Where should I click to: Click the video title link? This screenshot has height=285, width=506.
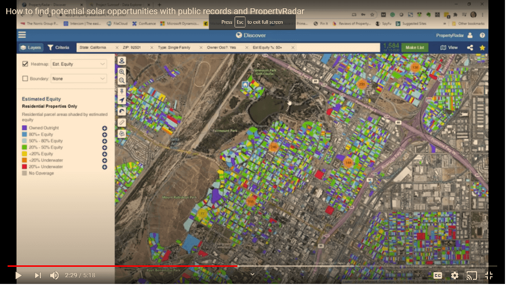click(155, 11)
